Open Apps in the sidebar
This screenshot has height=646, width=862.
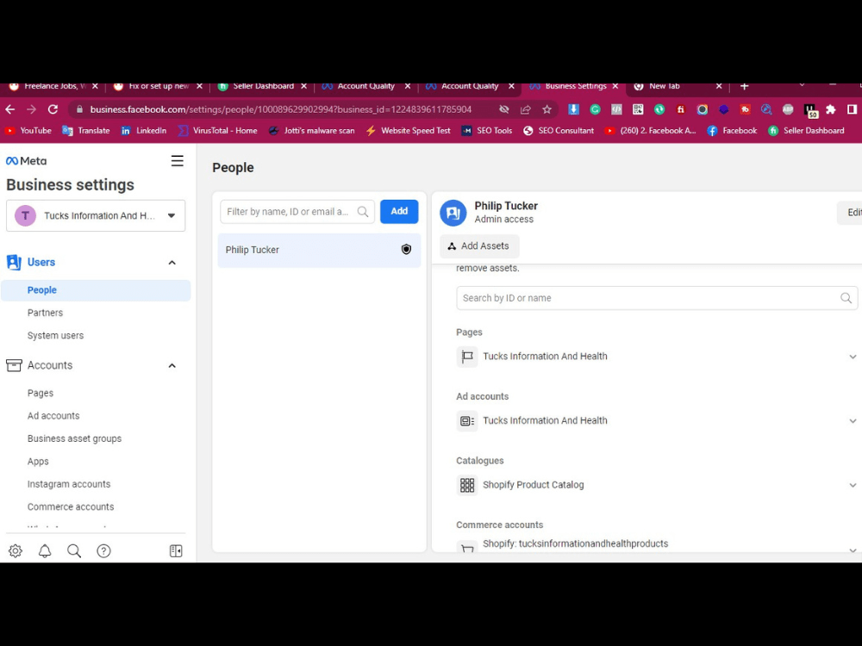(38, 462)
